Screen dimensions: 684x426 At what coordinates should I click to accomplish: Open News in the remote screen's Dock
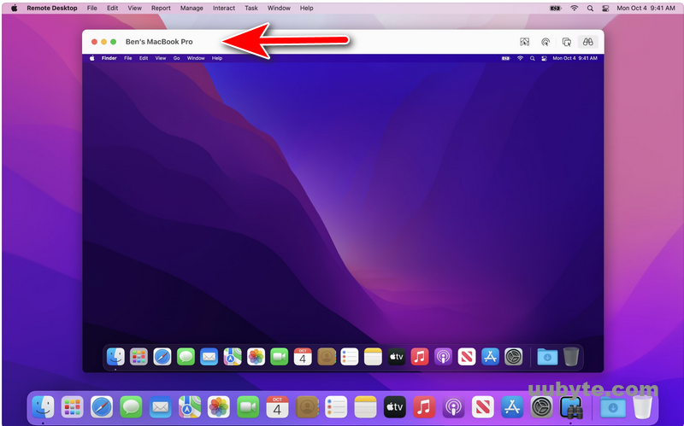(467, 357)
